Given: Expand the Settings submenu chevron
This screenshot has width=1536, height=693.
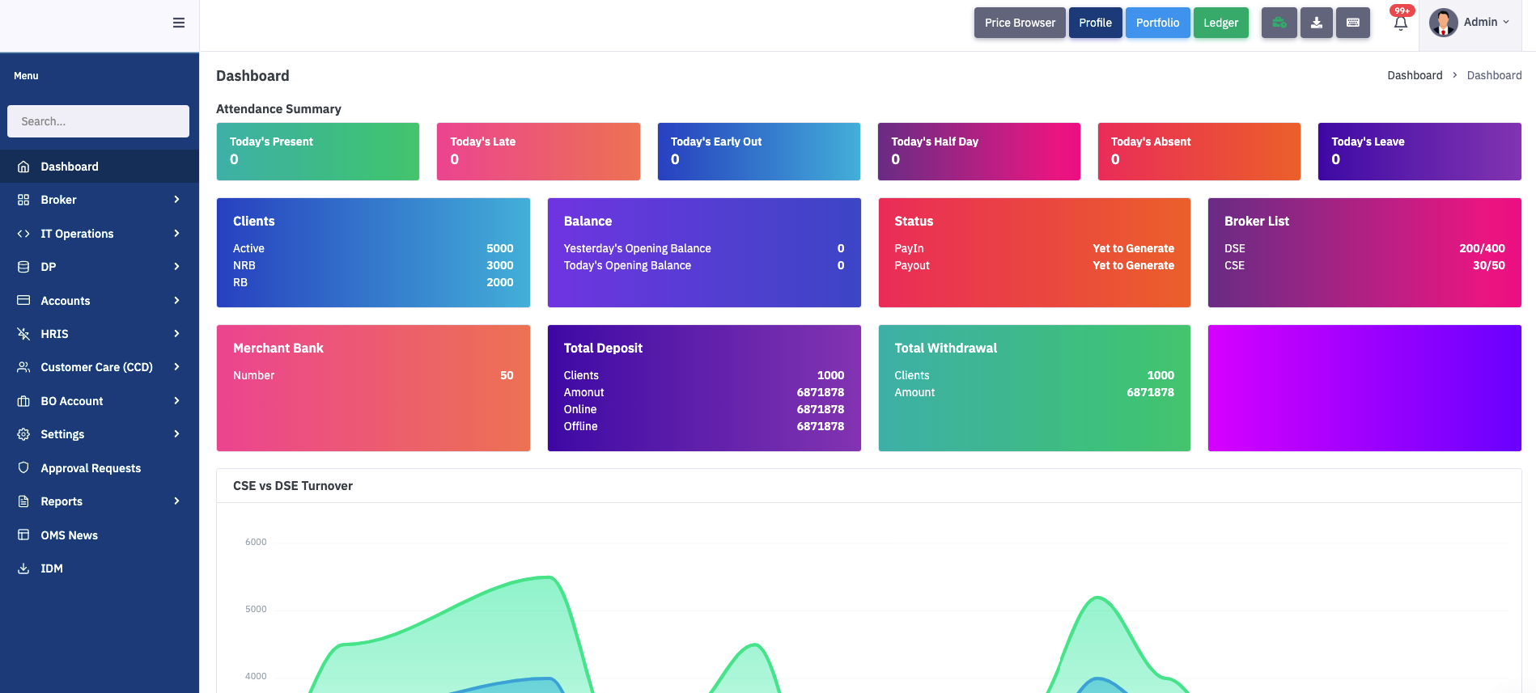Looking at the screenshot, I should click(x=176, y=434).
